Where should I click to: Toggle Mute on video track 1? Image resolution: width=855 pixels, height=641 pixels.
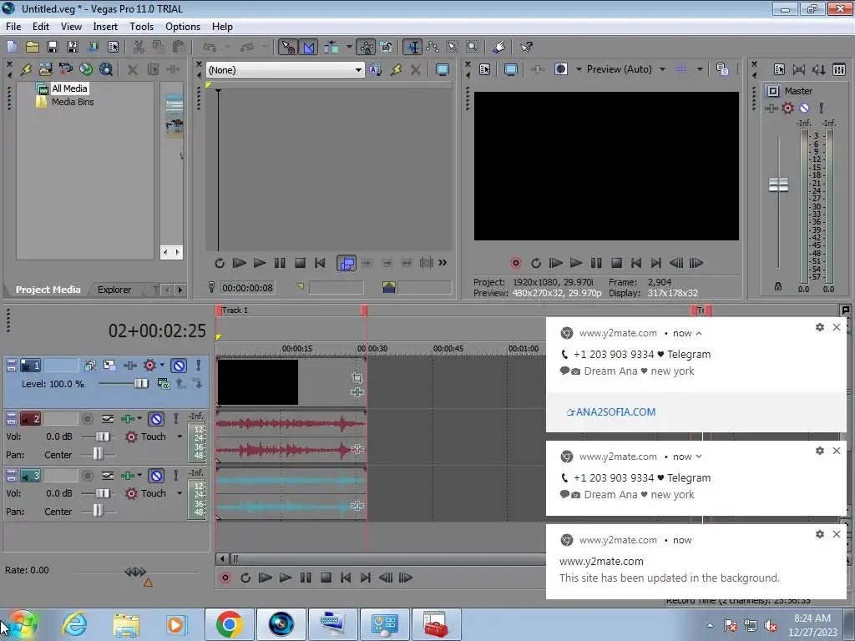coord(179,366)
